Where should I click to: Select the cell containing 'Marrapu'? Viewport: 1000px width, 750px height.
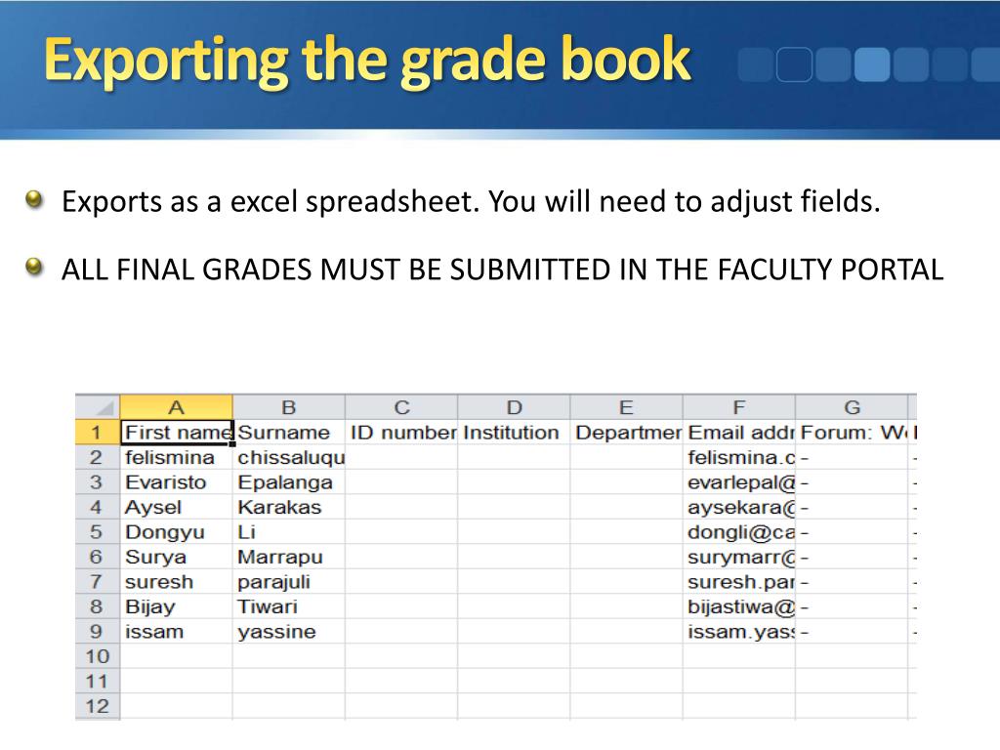click(289, 557)
